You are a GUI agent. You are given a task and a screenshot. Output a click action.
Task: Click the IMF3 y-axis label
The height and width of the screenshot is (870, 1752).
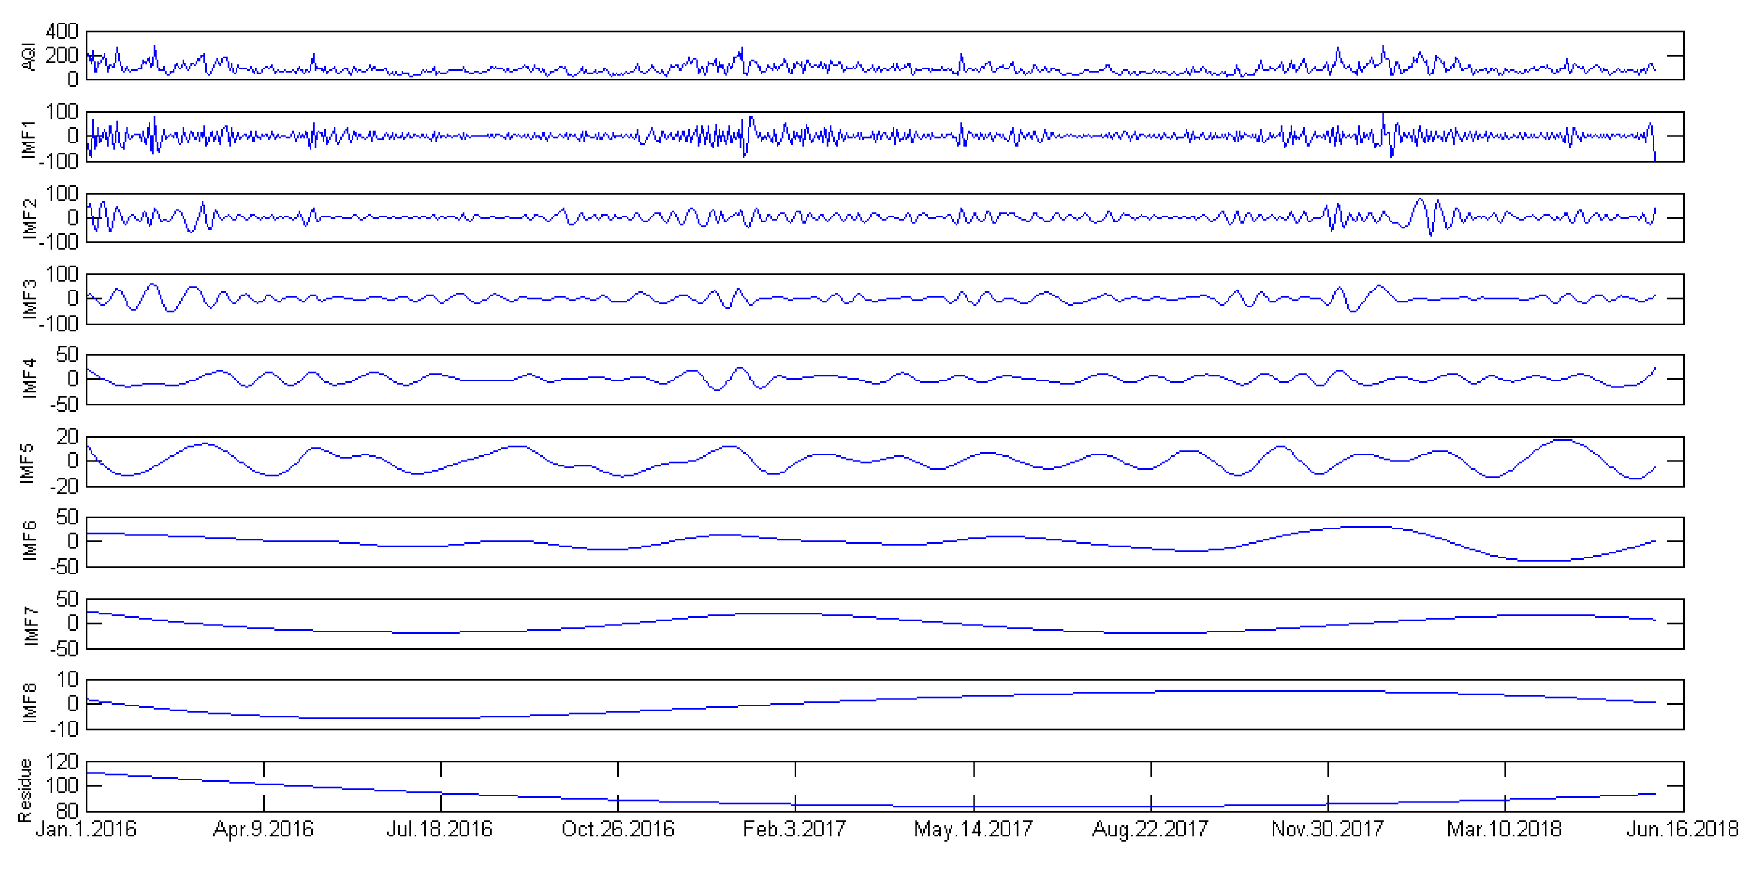tap(29, 299)
